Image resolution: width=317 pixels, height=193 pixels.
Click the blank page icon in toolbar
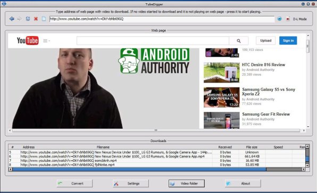pyautogui.click(x=44, y=19)
